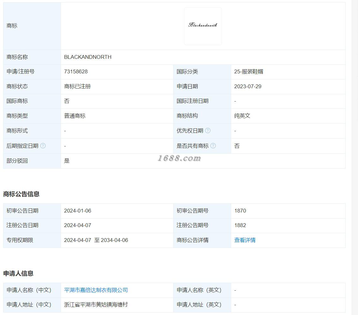
Task: Select the structure value 纯英文
Action: [242, 116]
